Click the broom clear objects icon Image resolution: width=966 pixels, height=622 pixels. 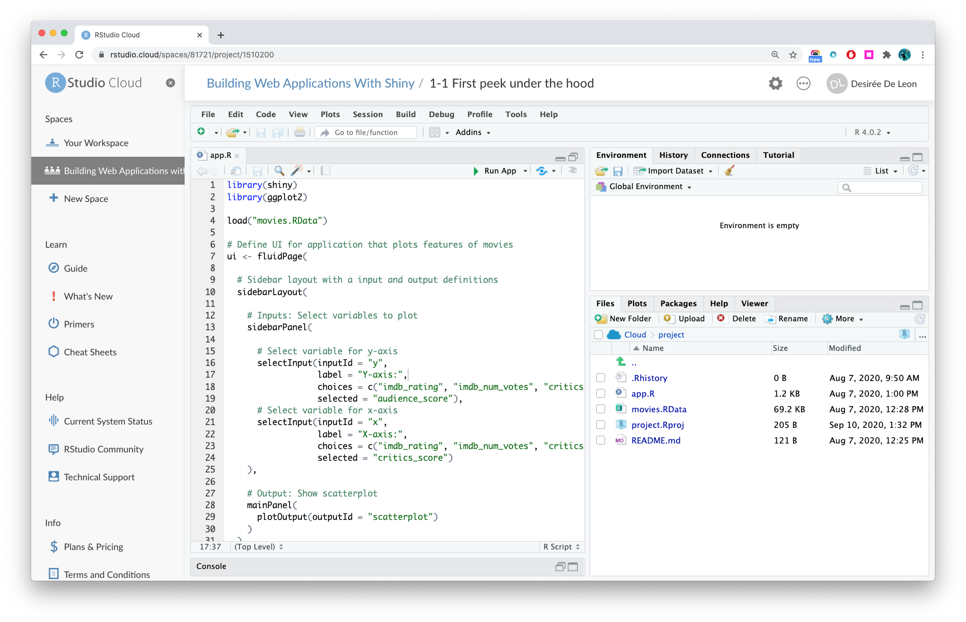(x=729, y=171)
